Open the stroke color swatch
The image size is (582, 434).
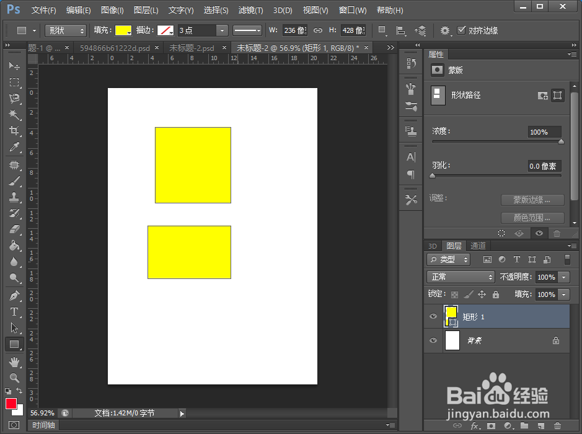tap(165, 30)
